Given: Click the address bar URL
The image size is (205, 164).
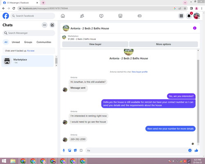Looking at the screenshot, I should coord(45,9).
